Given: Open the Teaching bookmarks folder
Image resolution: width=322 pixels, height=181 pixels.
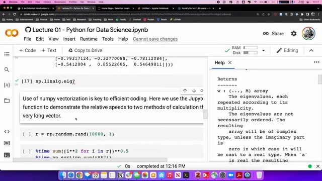Looking at the screenshot, I should click(x=95, y=20).
